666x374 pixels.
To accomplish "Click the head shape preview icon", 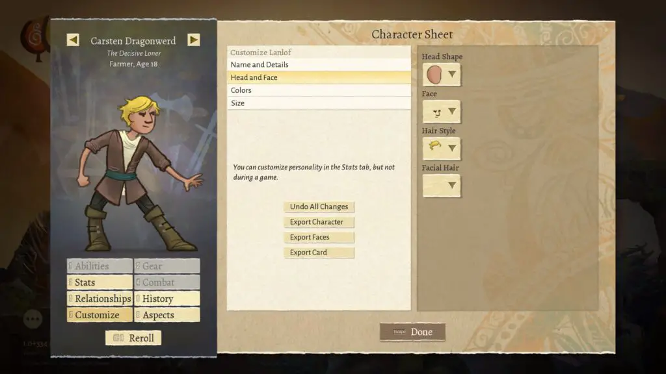I will (434, 75).
